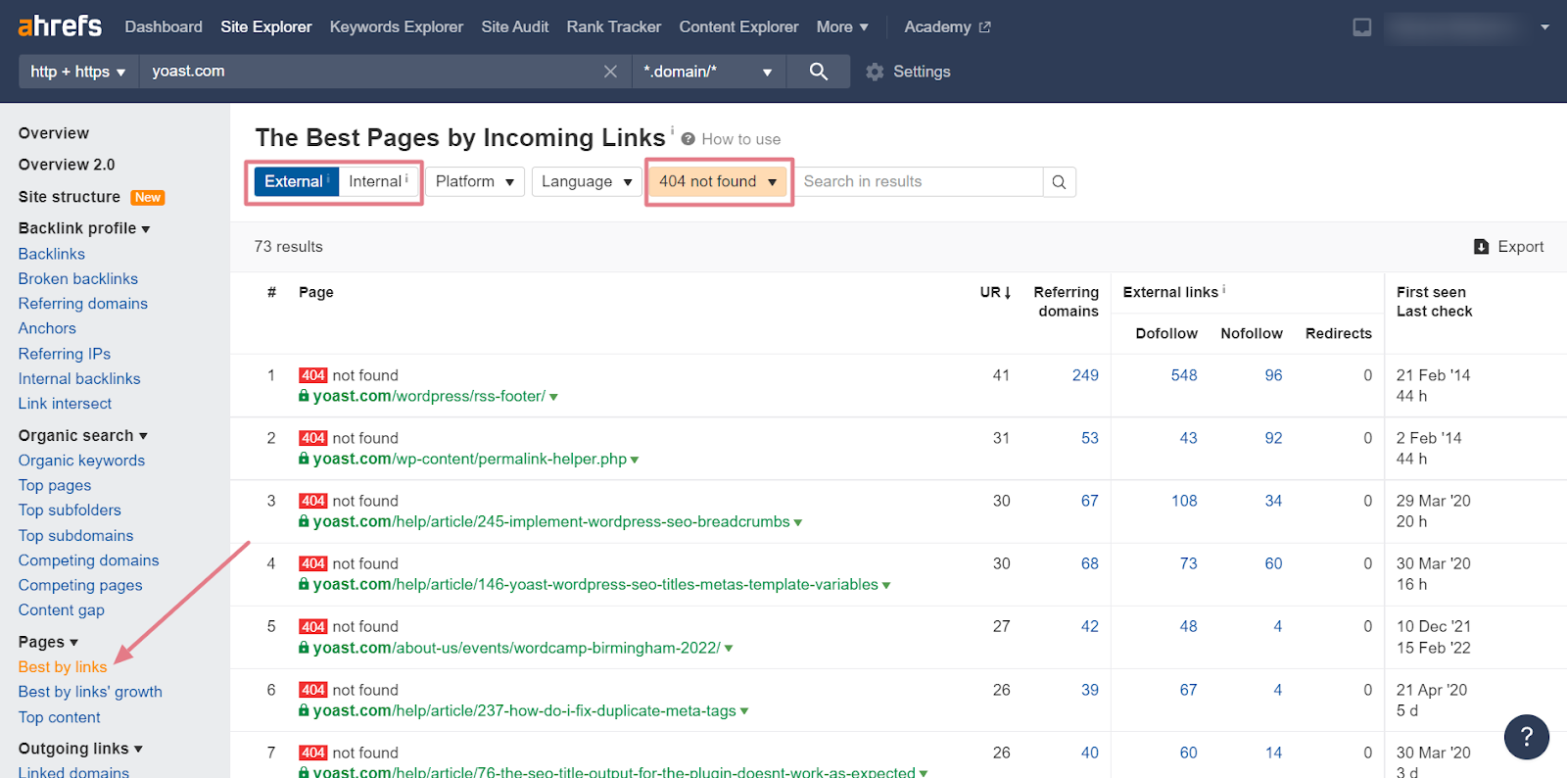This screenshot has width=1567, height=778.
Task: Open the notifications monitor icon
Action: pyautogui.click(x=1362, y=27)
